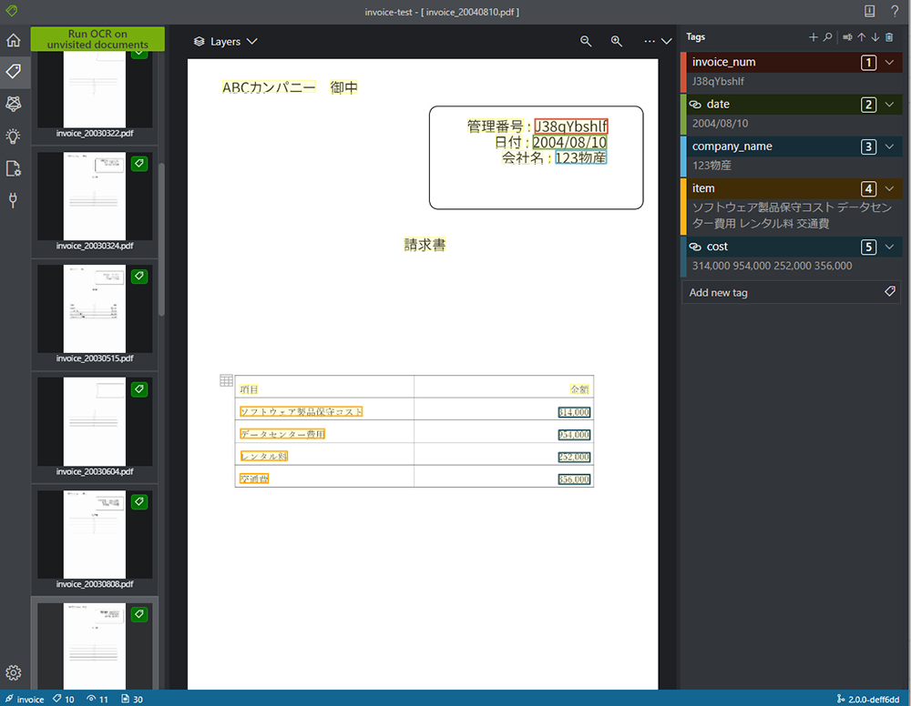Screen dimensions: 911x706
Task: Zoom out the document view
Action: coord(586,41)
